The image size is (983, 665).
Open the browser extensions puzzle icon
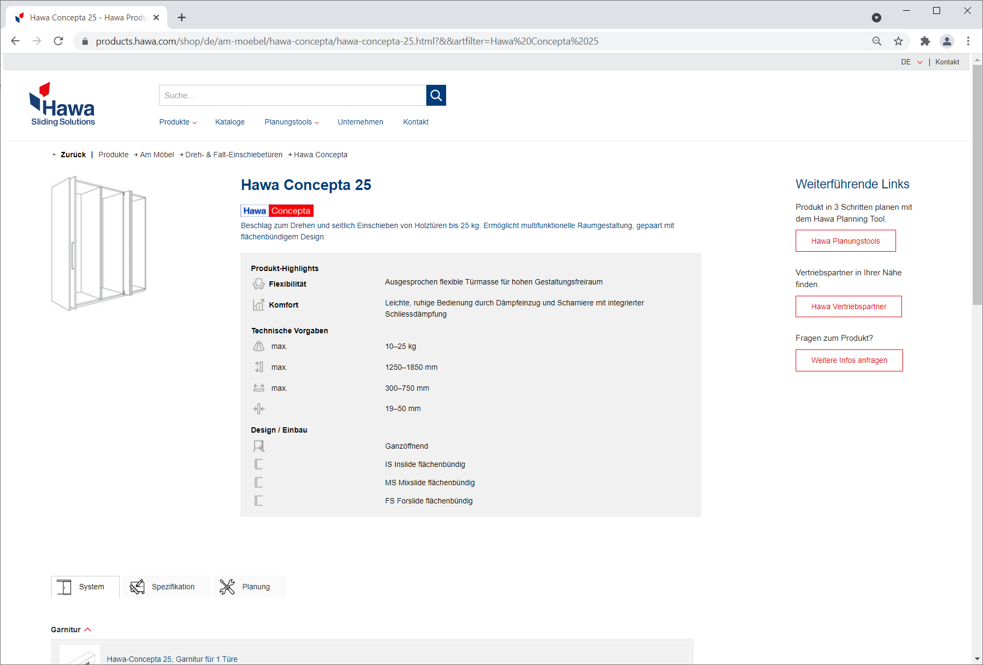(925, 41)
